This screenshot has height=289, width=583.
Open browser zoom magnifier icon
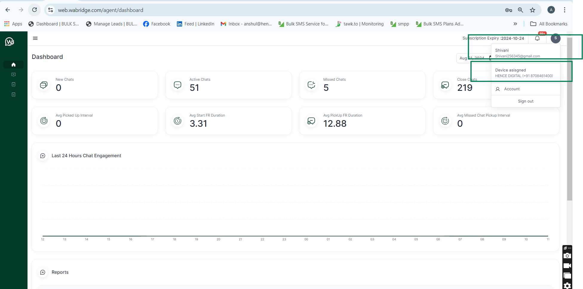tap(521, 10)
